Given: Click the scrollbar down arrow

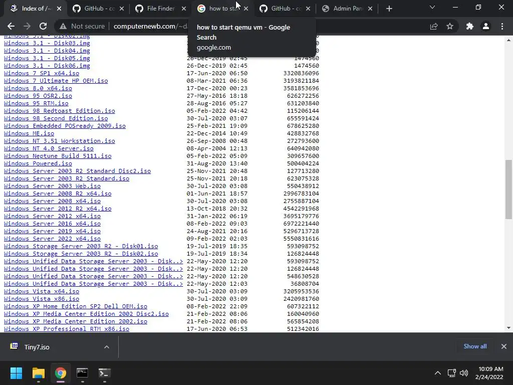Looking at the screenshot, I should 508,328.
